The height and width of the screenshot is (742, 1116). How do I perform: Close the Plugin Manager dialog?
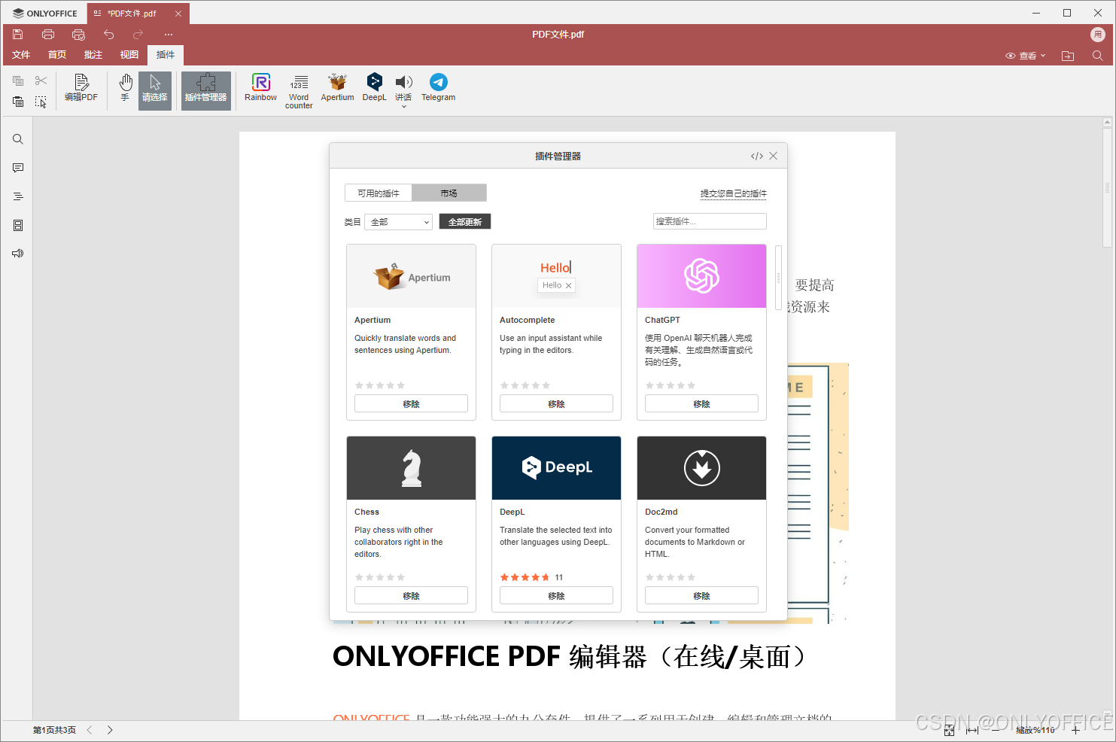pos(773,156)
